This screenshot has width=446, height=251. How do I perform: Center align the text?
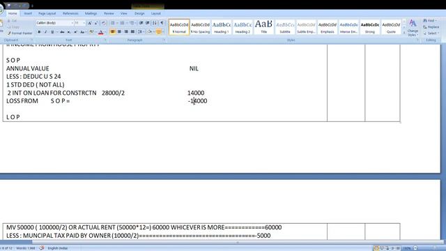[x=119, y=32]
